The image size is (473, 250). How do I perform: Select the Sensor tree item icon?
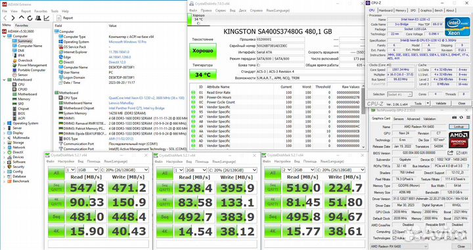pos(14,75)
